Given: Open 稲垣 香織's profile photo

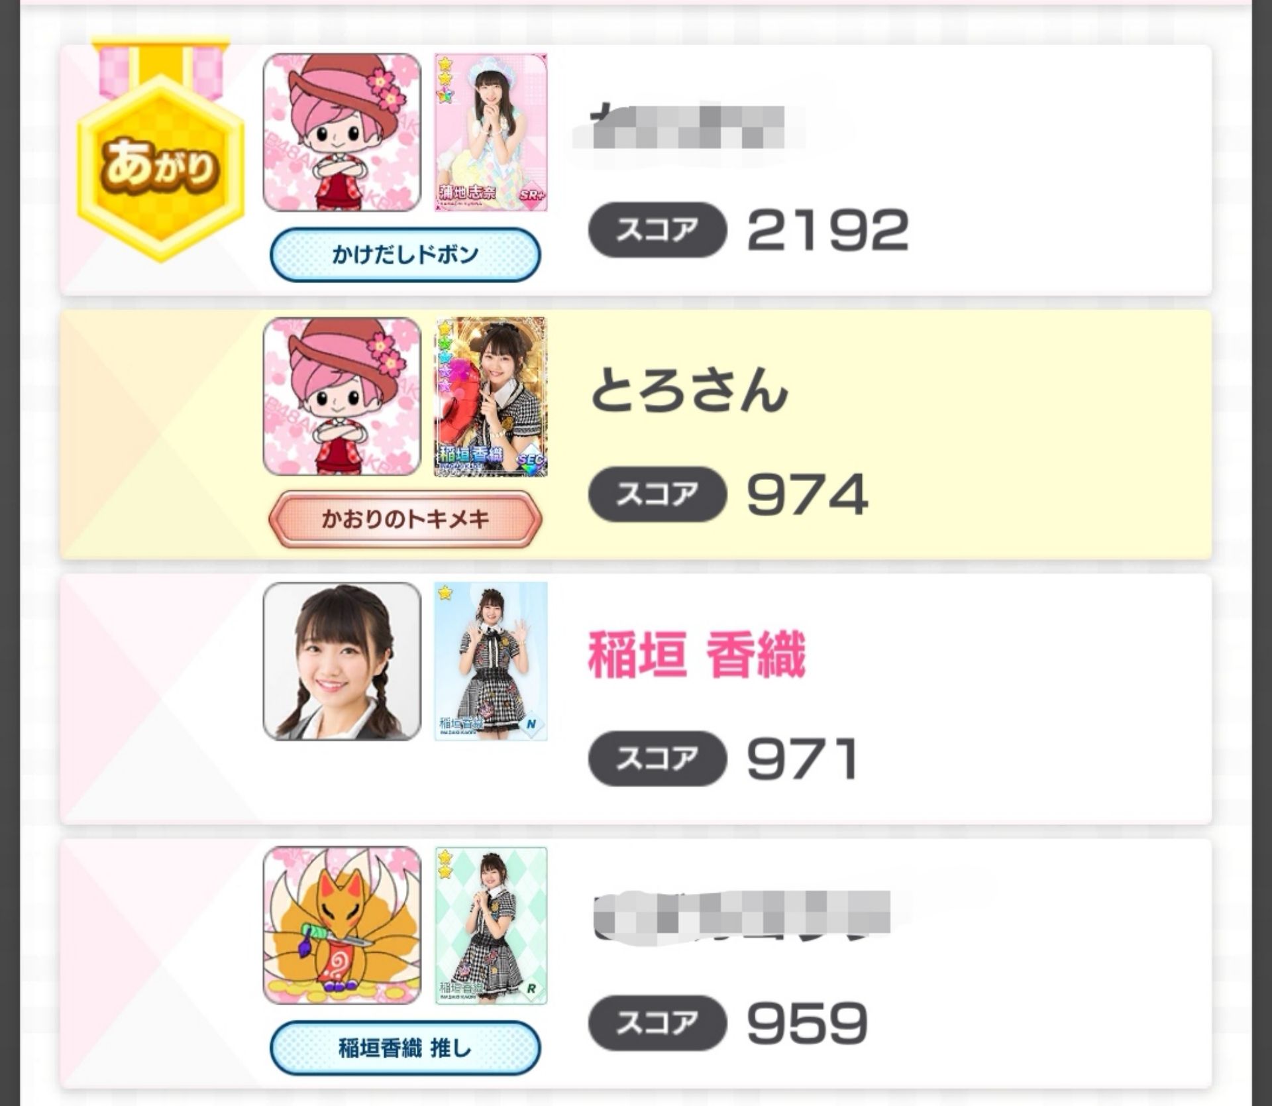Looking at the screenshot, I should (x=342, y=661).
